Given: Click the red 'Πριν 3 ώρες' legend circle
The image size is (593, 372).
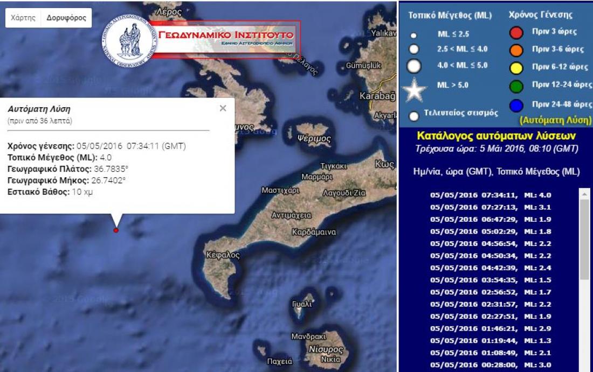Looking at the screenshot, I should [x=516, y=32].
